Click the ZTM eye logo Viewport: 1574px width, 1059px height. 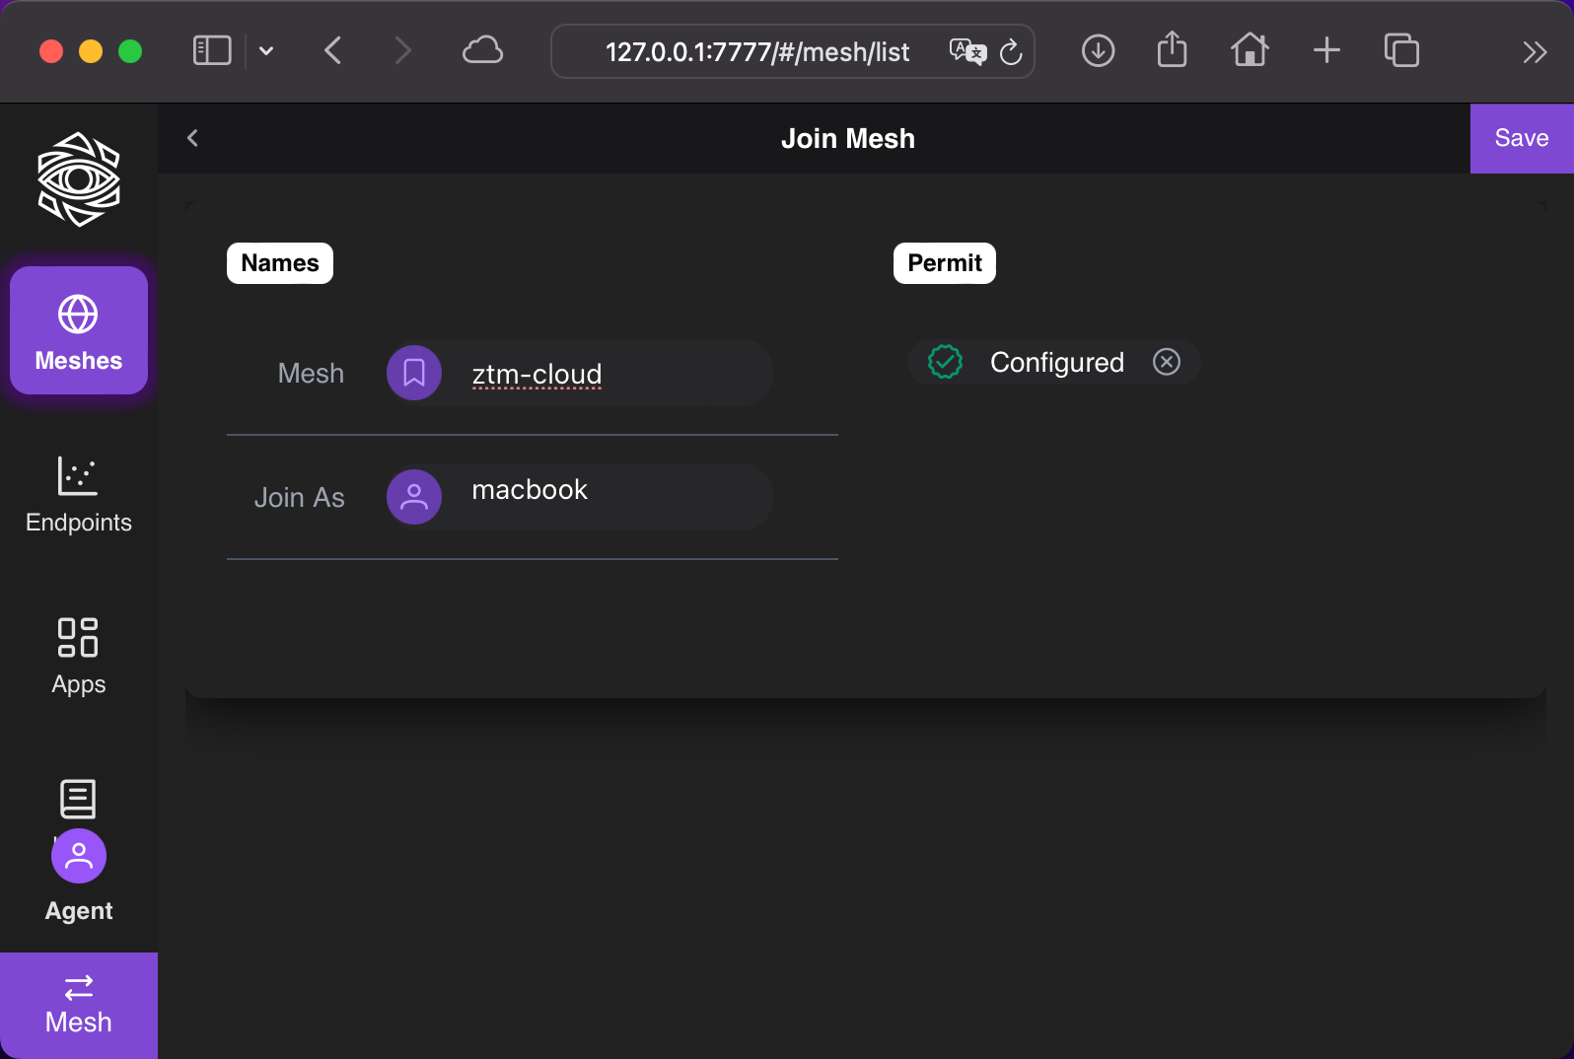pyautogui.click(x=79, y=179)
